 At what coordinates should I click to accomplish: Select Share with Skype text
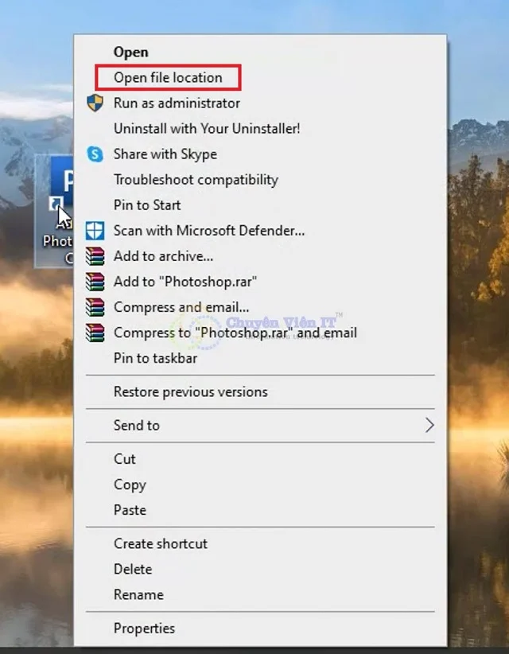165,154
